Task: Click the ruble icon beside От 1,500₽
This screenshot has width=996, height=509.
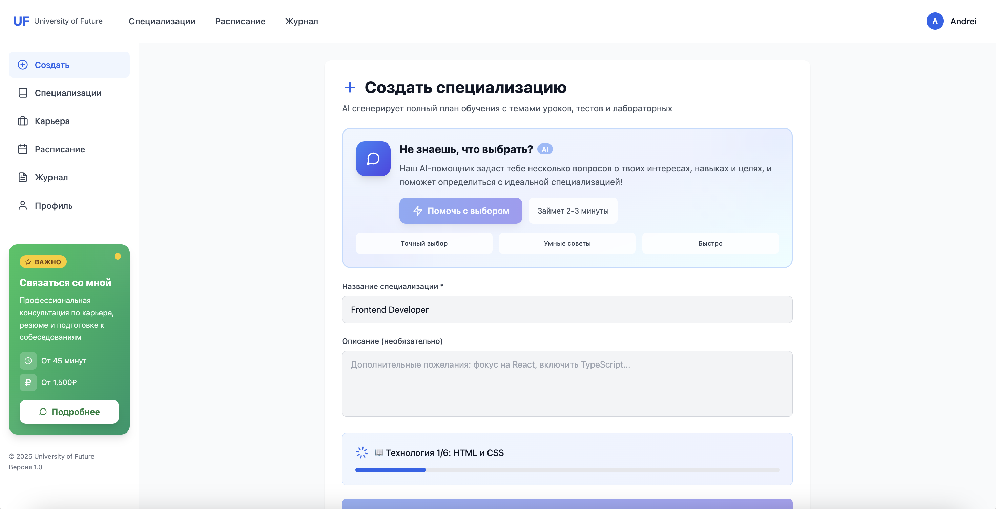Action: 28,382
